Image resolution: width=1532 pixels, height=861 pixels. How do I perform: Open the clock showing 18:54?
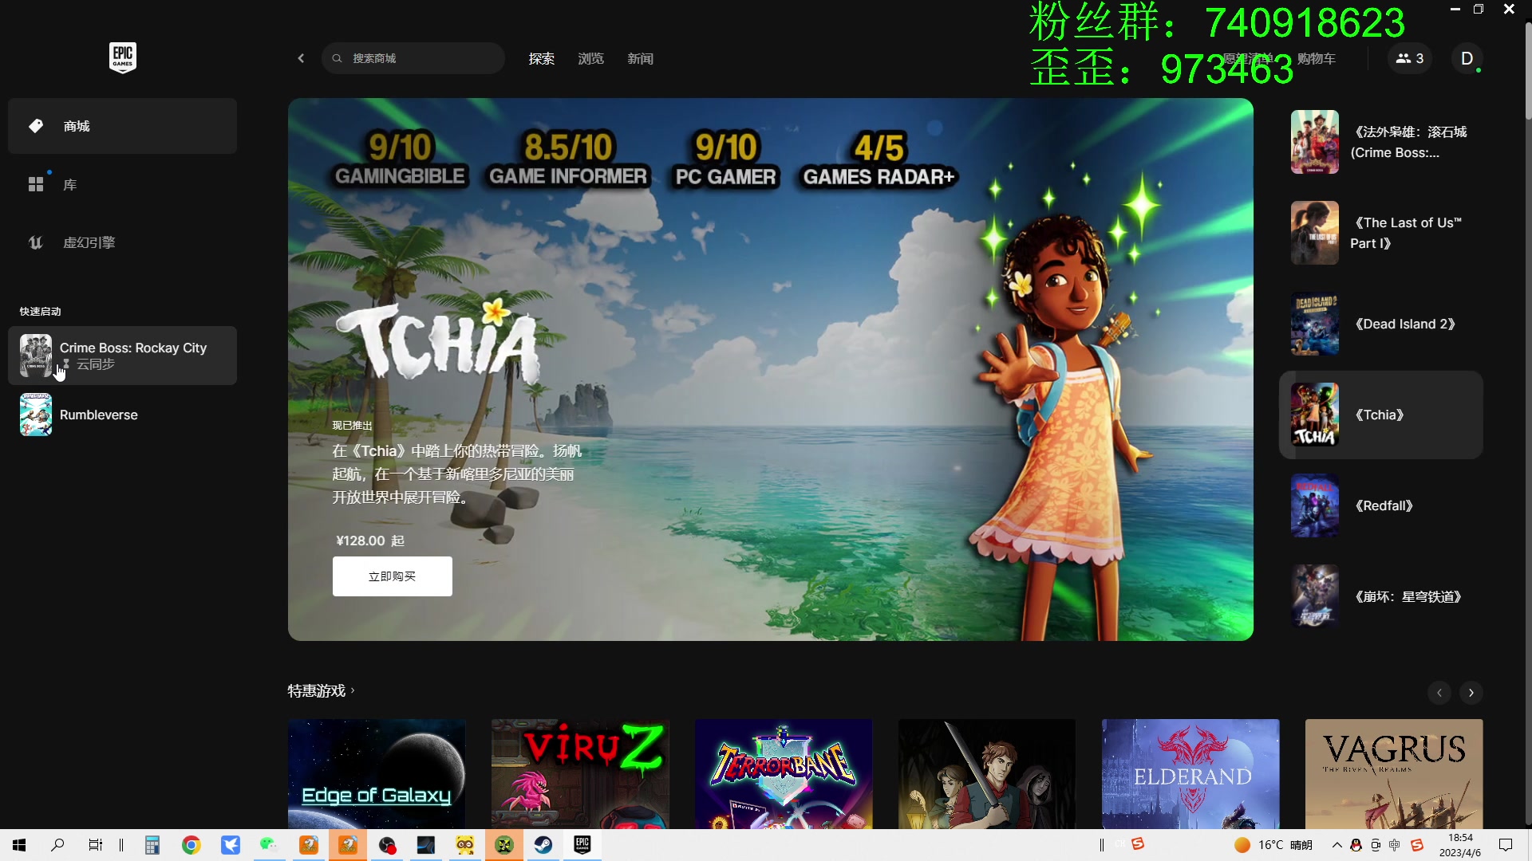click(1460, 845)
